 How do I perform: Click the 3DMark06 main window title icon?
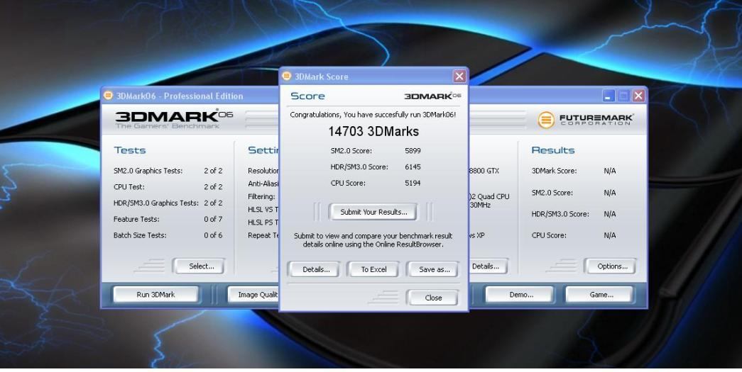tap(108, 96)
